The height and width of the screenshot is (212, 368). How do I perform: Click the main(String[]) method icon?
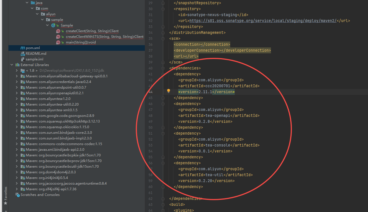[x=58, y=42]
